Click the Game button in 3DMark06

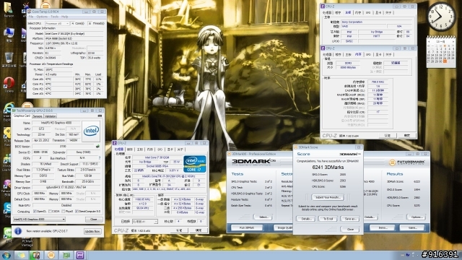(x=412, y=227)
